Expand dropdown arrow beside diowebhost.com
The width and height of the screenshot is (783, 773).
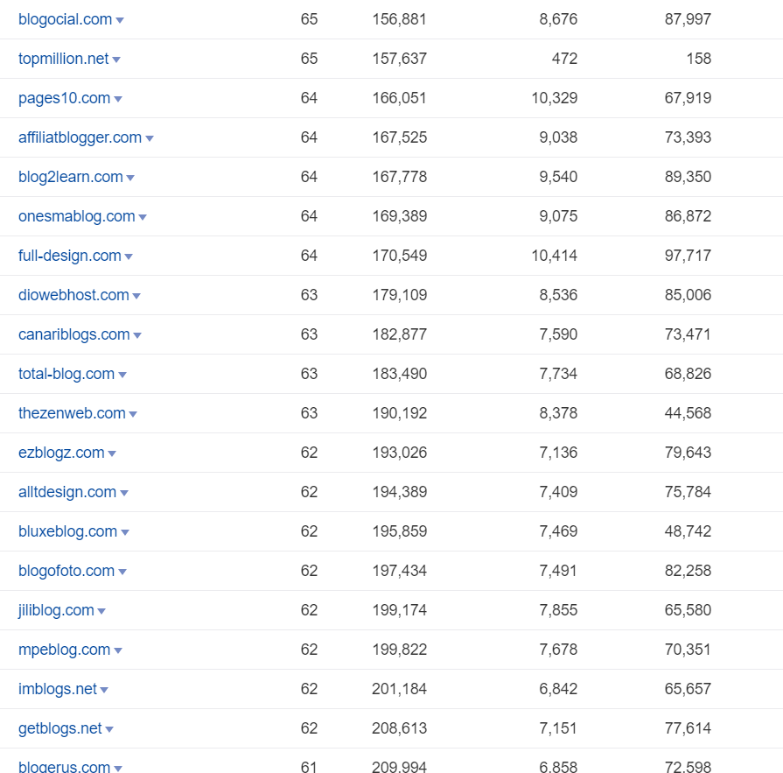pos(136,296)
